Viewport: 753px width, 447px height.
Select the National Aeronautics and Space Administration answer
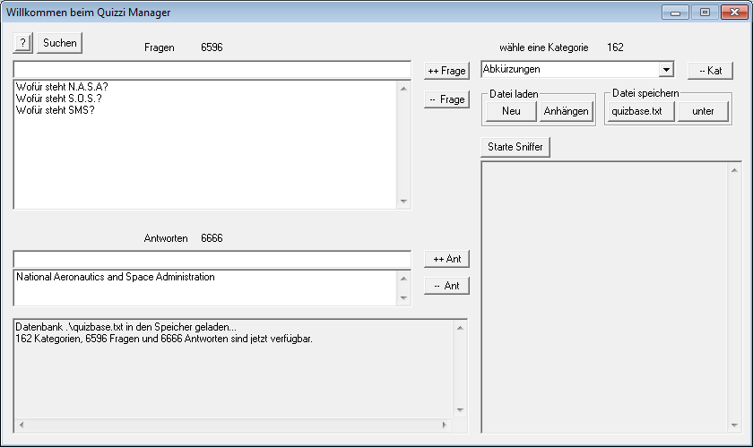click(116, 278)
